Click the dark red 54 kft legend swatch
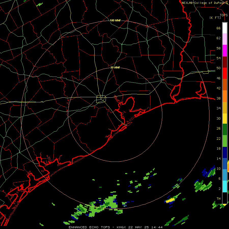Viewport: 229px width, 229px height. tap(225, 62)
